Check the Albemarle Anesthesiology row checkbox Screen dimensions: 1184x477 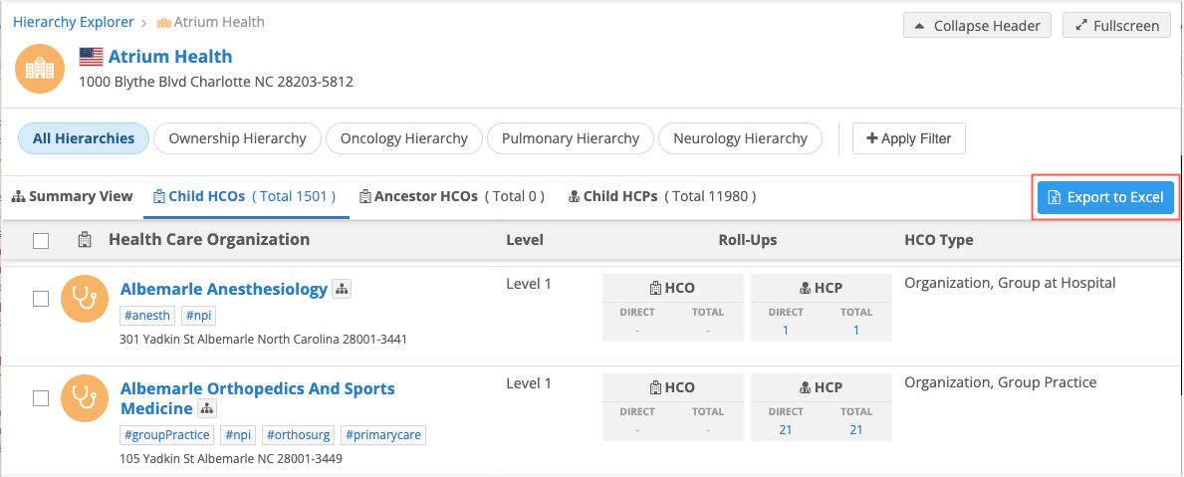click(x=41, y=299)
